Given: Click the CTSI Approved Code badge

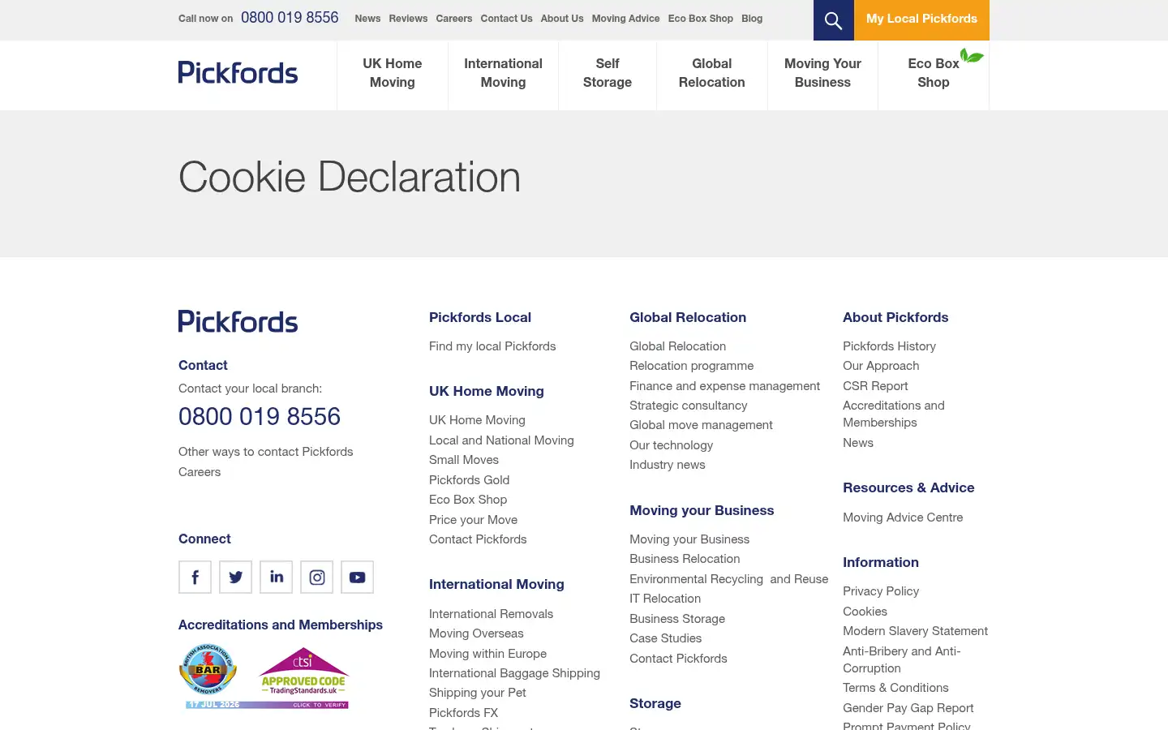Looking at the screenshot, I should tap(303, 672).
